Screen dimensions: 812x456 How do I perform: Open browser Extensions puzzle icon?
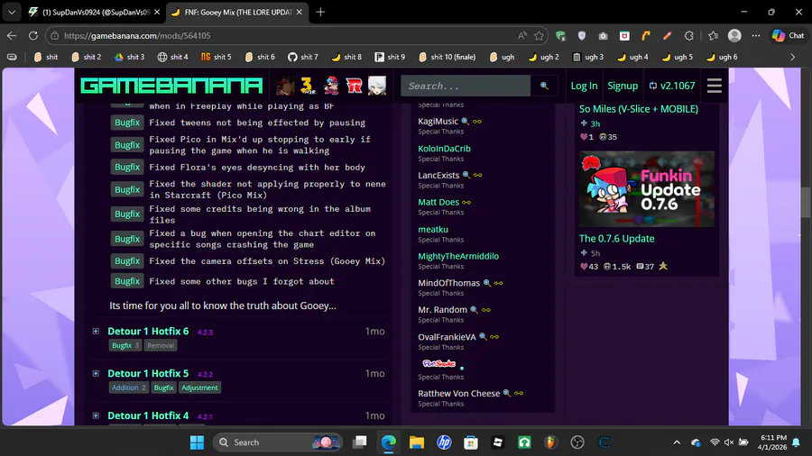click(x=688, y=36)
